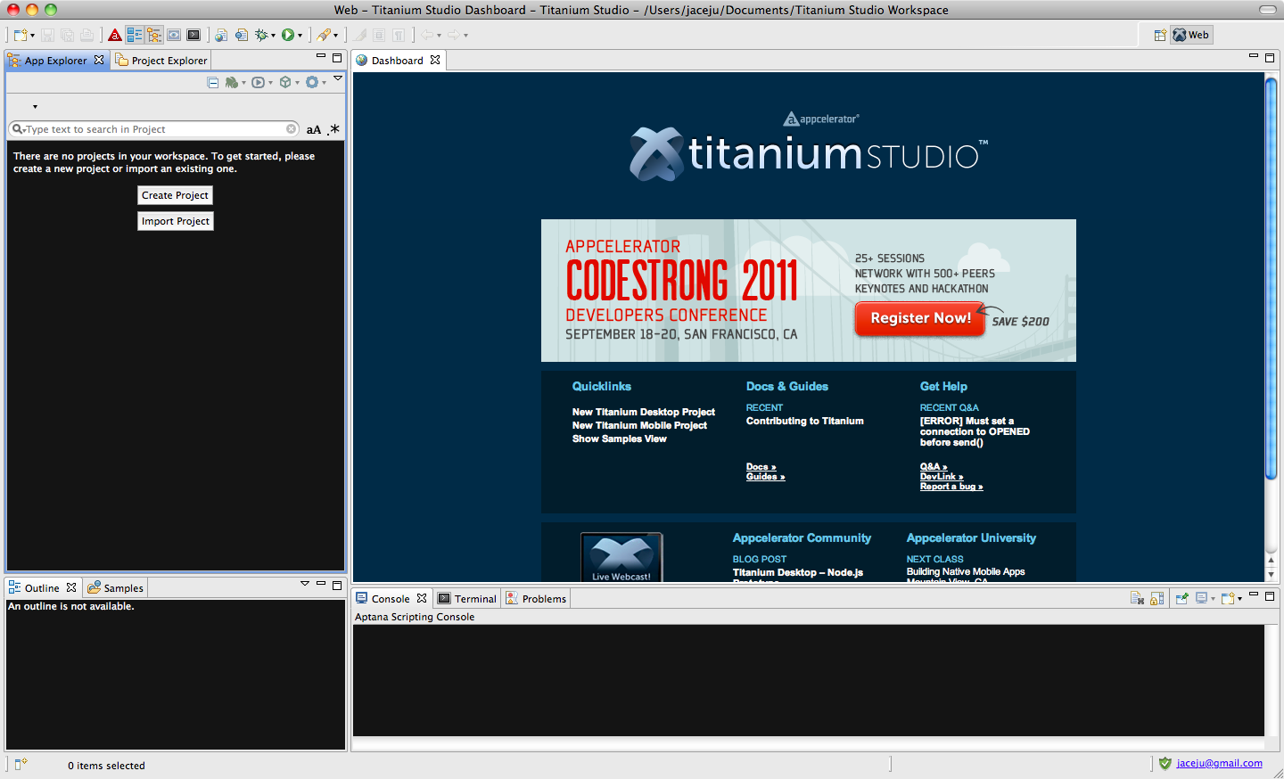
Task: Open the Appcelerator red logo toolbar icon
Action: coord(115,35)
